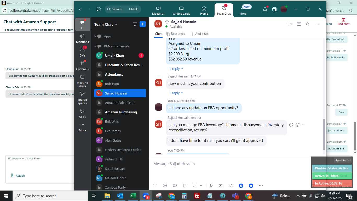Open Zoom history clock icon
This screenshot has height=201, width=357.
99,9
